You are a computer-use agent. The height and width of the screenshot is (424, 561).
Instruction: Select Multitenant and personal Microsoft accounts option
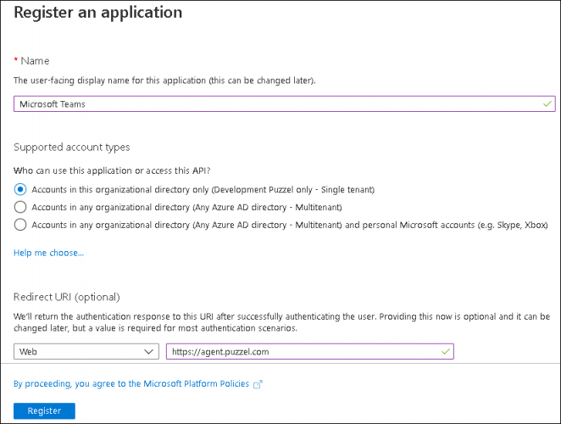(20, 225)
